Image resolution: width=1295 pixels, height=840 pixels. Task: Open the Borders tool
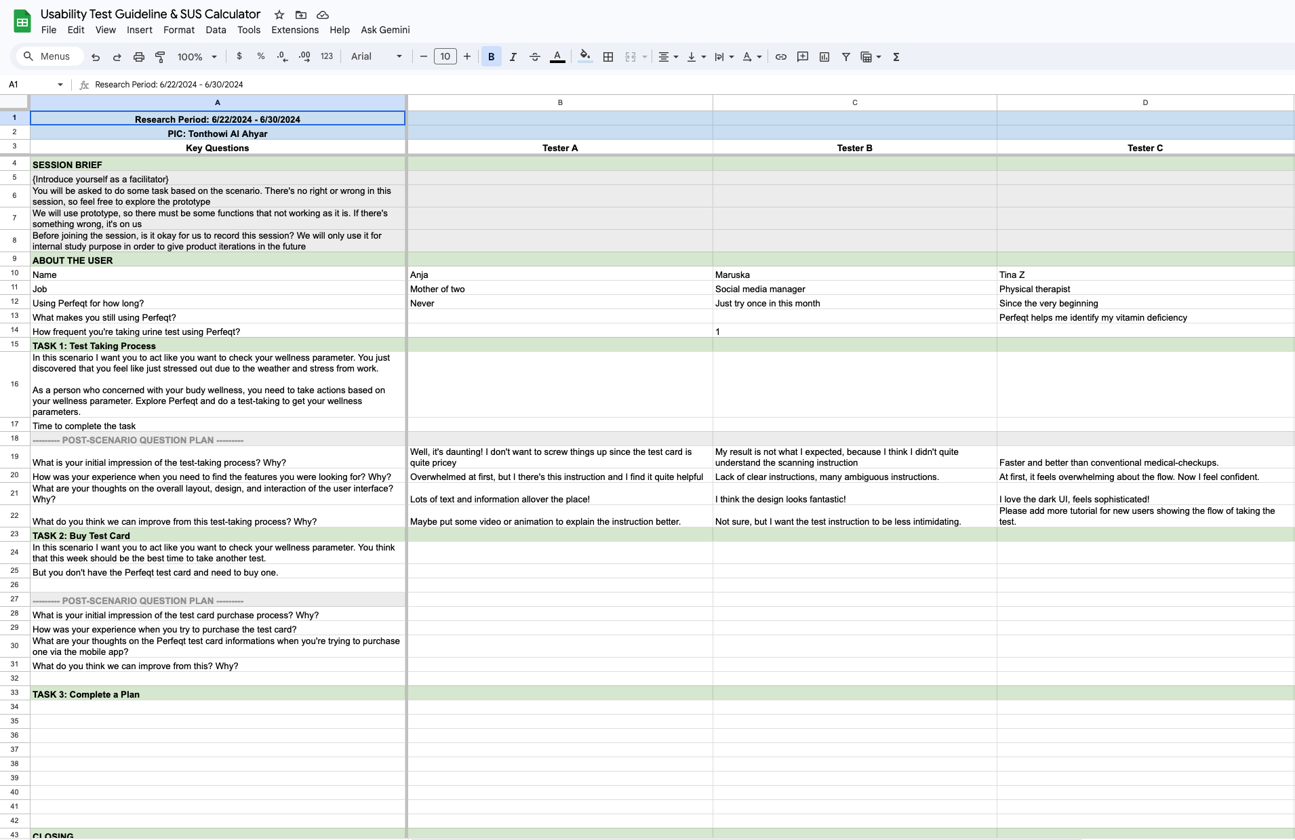tap(608, 57)
